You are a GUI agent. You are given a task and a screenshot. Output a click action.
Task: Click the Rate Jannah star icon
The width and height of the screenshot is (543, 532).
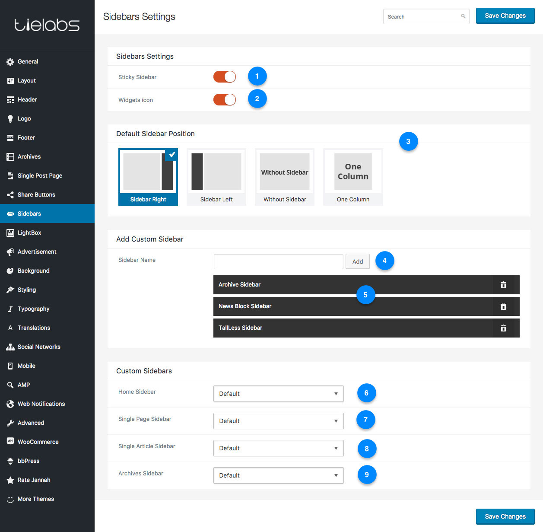point(10,480)
